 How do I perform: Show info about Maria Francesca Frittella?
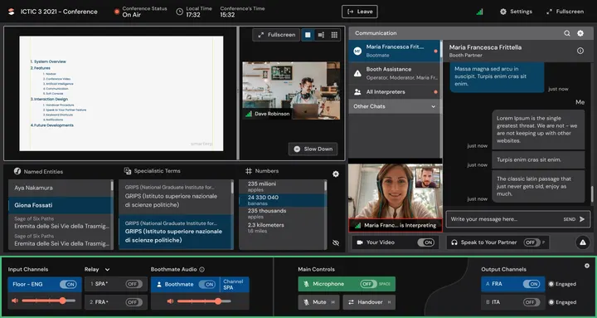pyautogui.click(x=580, y=51)
